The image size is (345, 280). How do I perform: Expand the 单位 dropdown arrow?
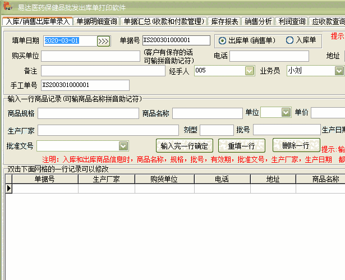coord(286,112)
